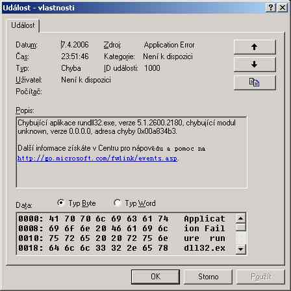
Task: Switch to the Událost tab
Action: point(23,25)
